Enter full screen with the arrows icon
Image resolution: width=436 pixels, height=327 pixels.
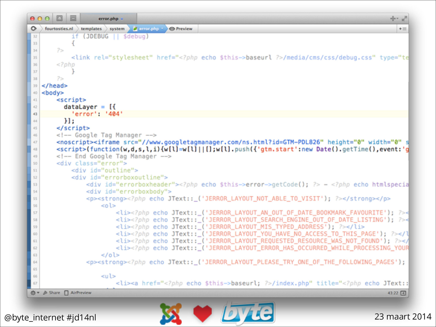404,19
